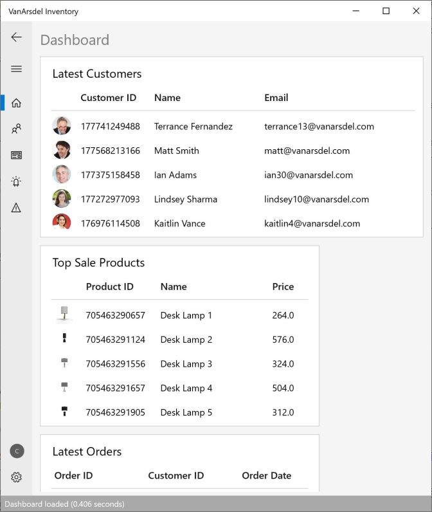Open the Home dashboard icon
This screenshot has height=512, width=432.
(x=17, y=103)
